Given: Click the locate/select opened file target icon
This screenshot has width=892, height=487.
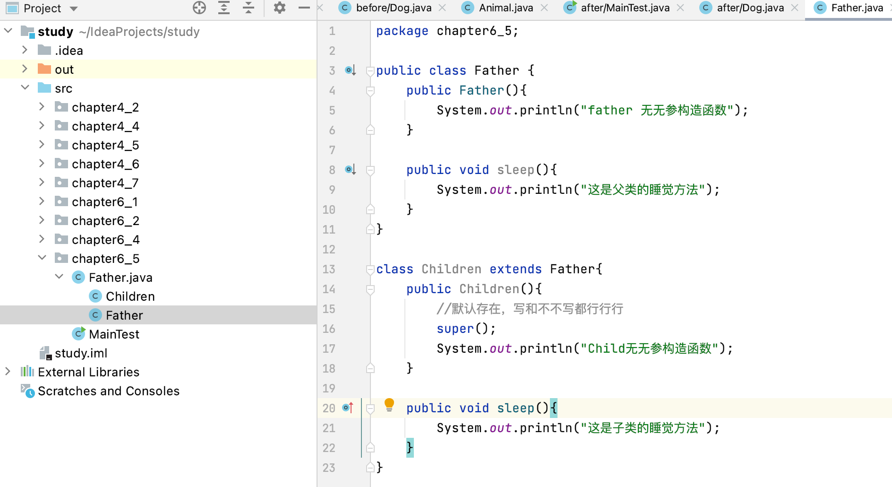Looking at the screenshot, I should (199, 8).
